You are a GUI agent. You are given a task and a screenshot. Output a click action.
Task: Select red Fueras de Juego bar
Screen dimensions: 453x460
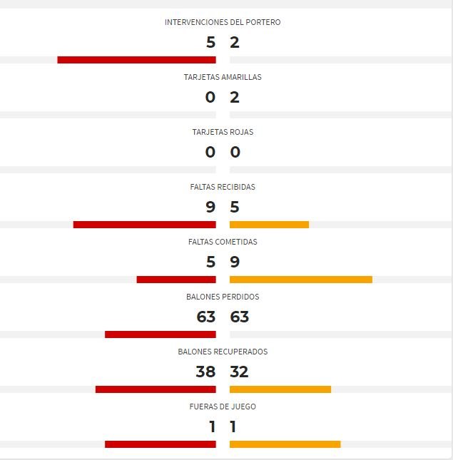coord(161,444)
